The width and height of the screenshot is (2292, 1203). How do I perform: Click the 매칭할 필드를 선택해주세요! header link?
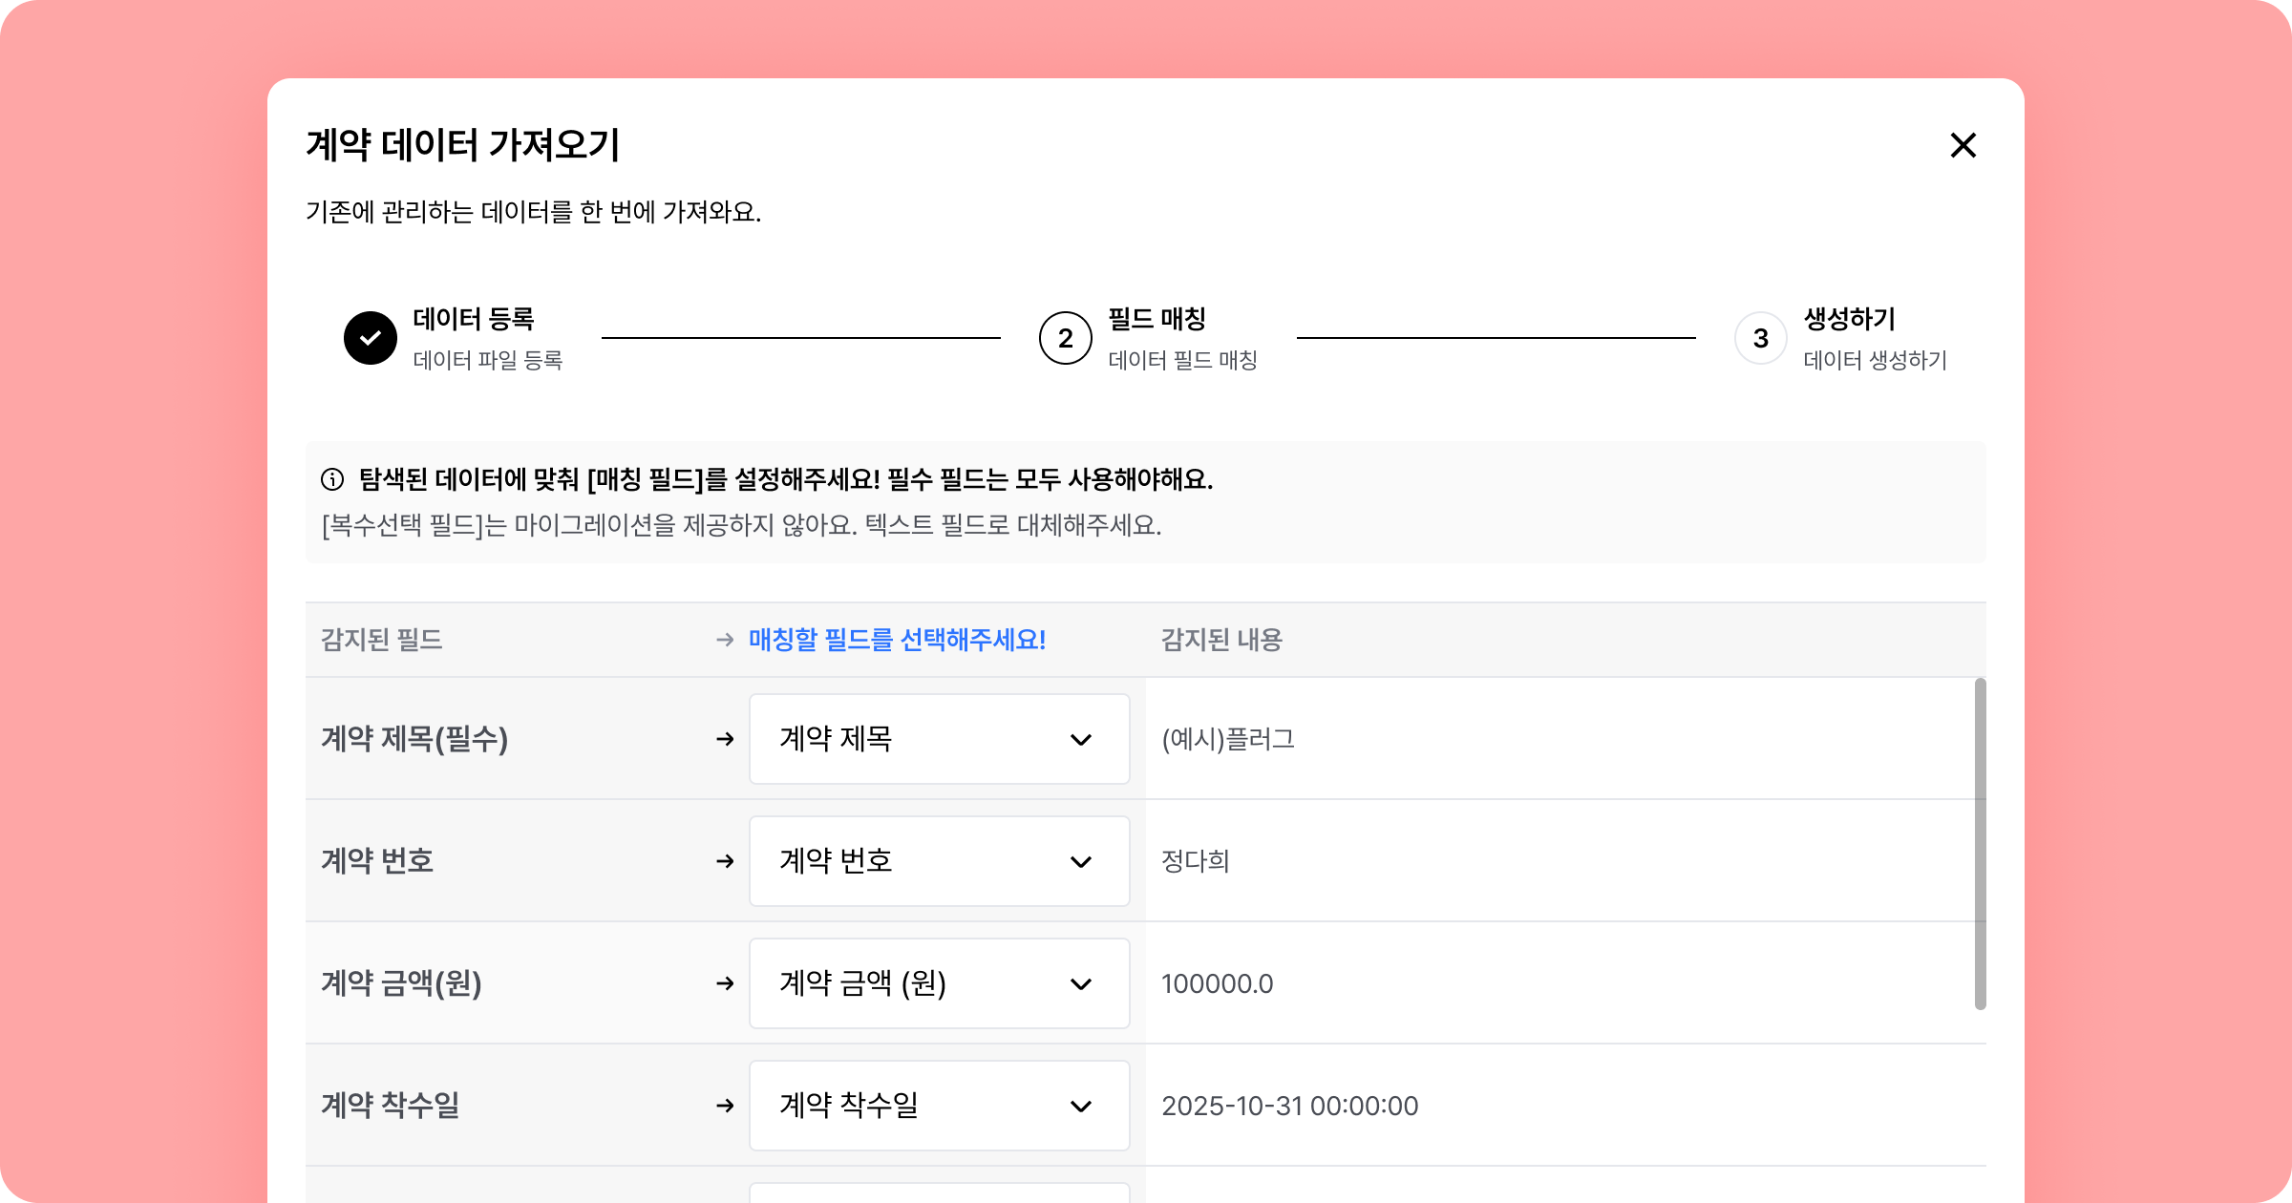(897, 640)
